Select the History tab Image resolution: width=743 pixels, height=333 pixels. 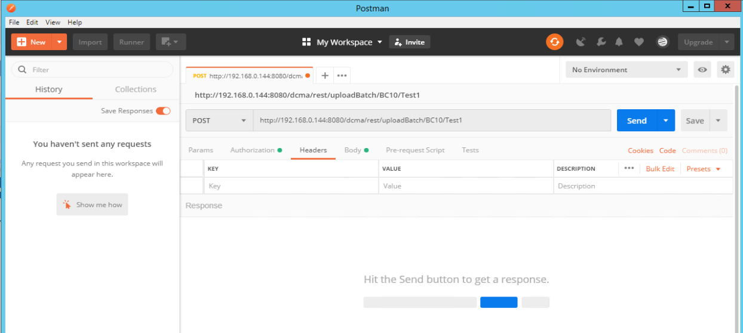click(49, 89)
